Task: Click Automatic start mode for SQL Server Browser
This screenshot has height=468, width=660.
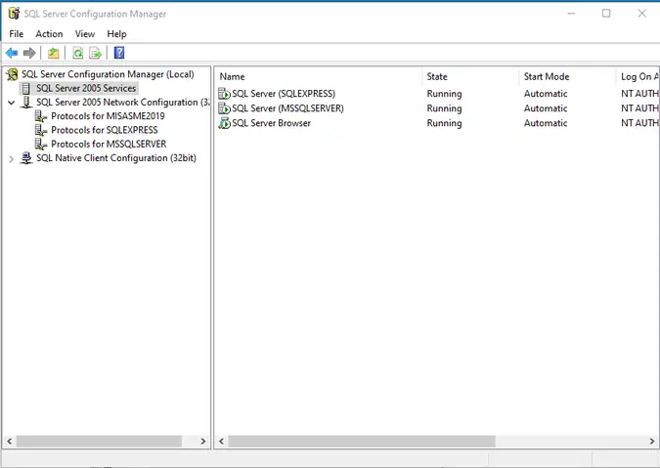Action: click(x=546, y=123)
